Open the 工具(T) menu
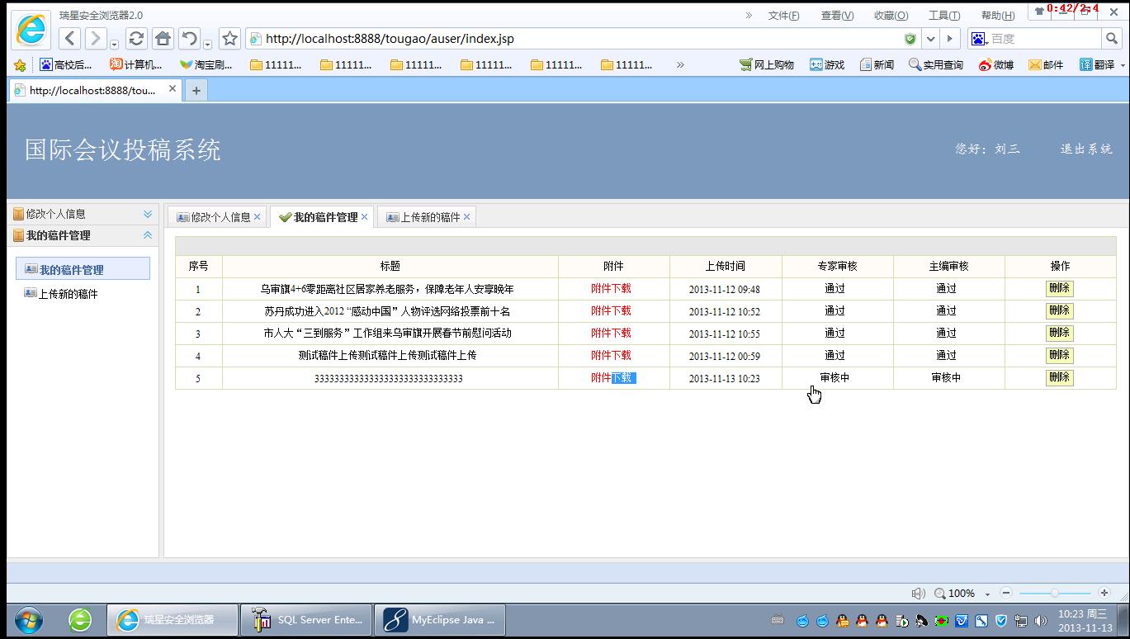 (944, 15)
